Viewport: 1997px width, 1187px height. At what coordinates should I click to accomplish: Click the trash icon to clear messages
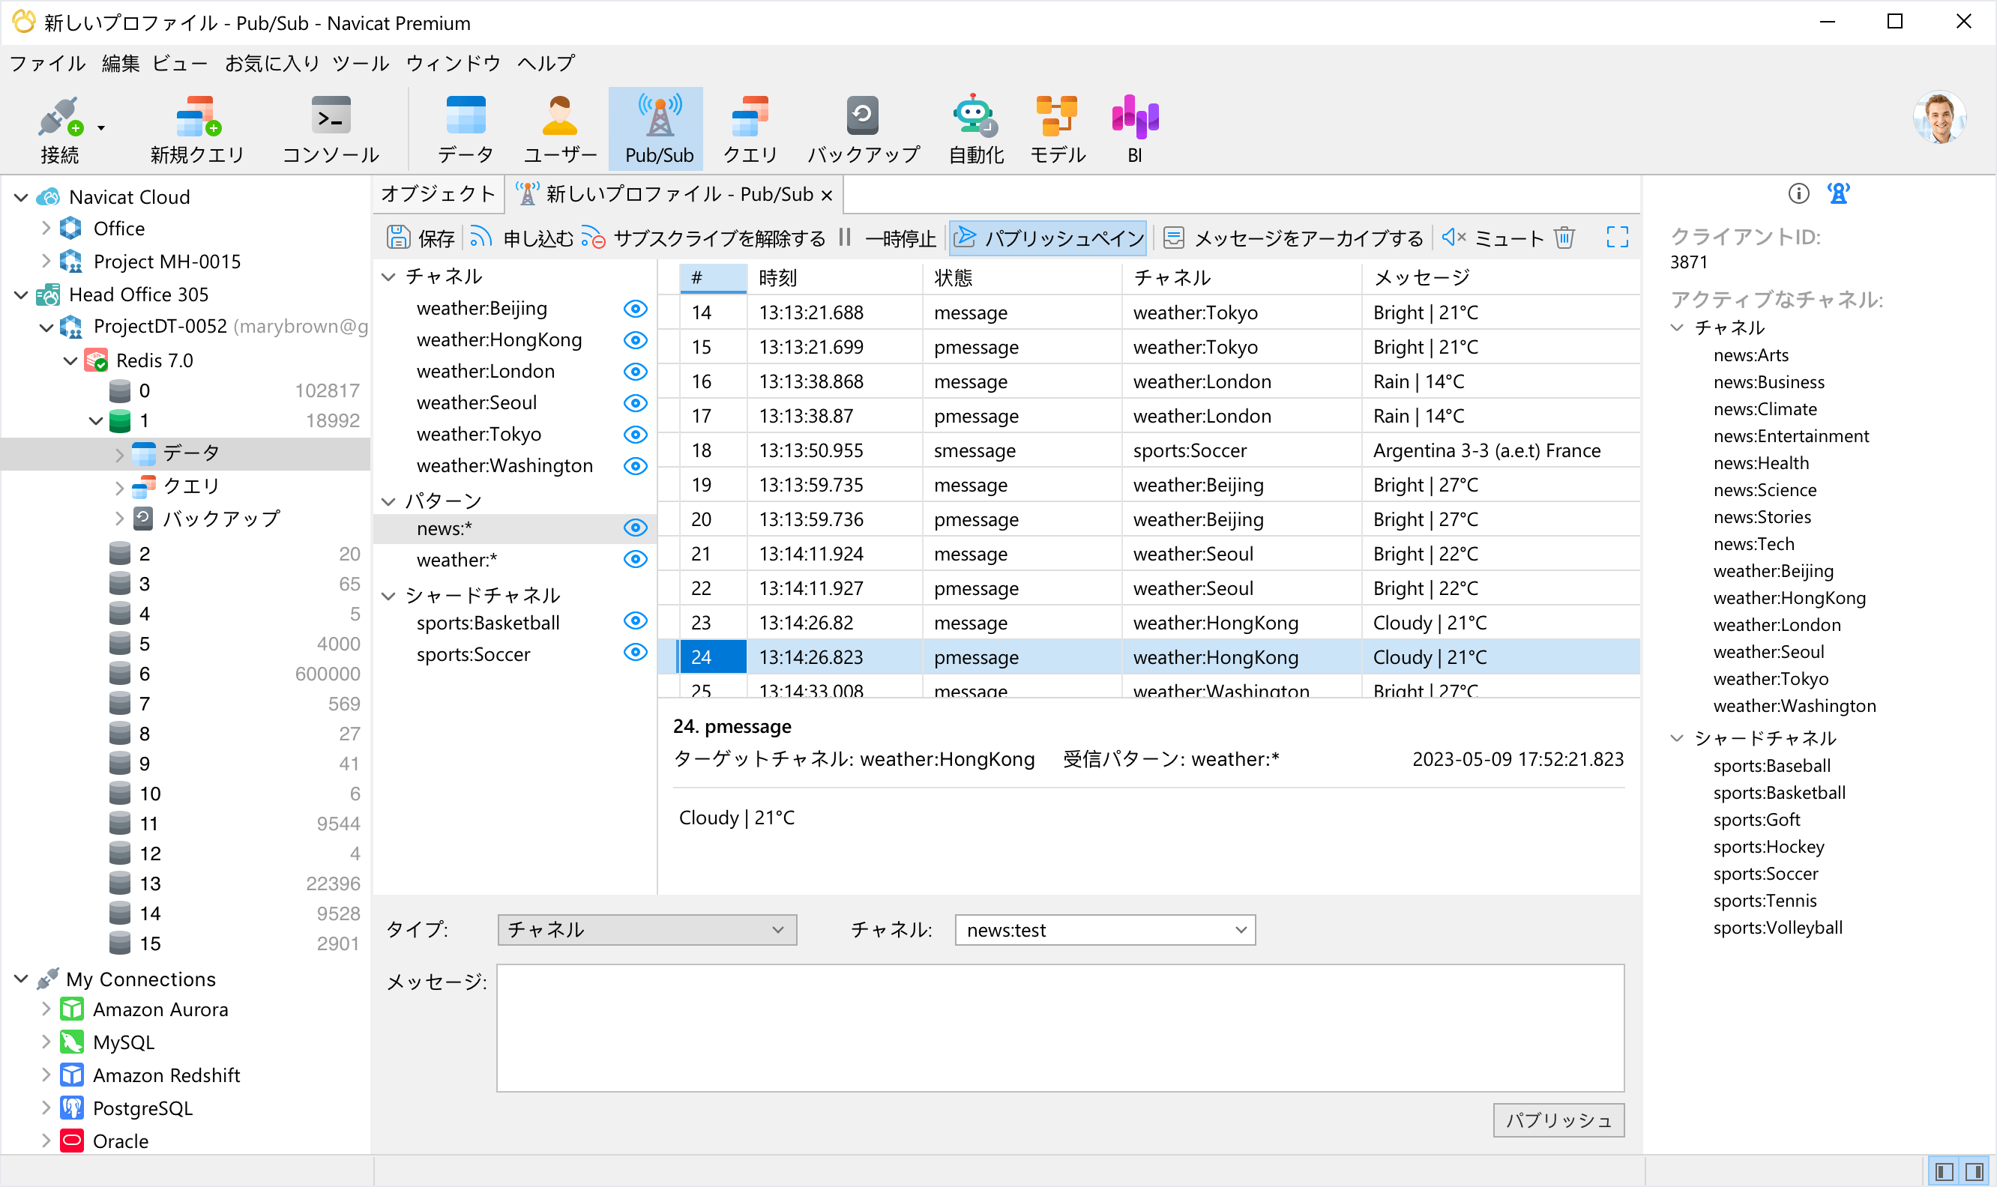1564,238
